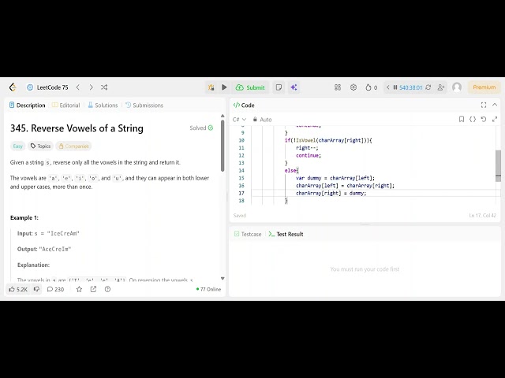
Task: Open settings gear icon
Action: (353, 87)
